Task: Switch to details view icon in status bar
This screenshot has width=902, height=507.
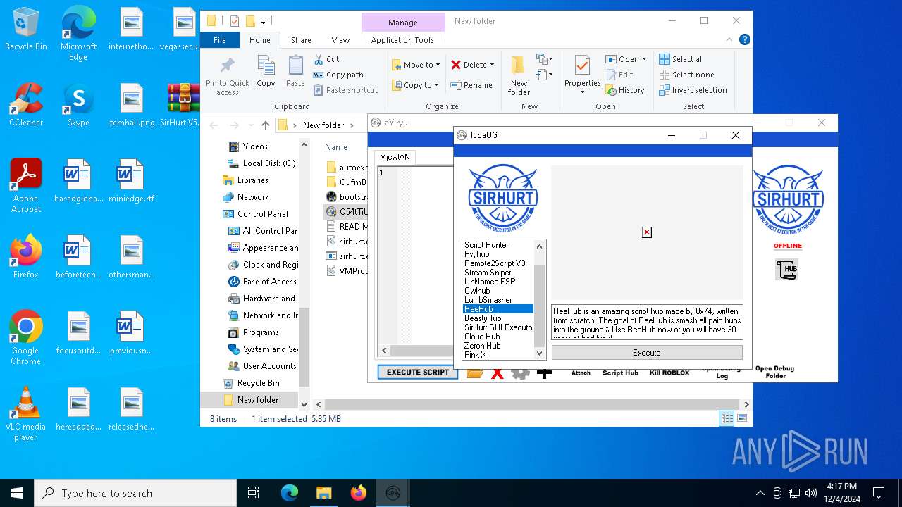Action: tap(727, 418)
